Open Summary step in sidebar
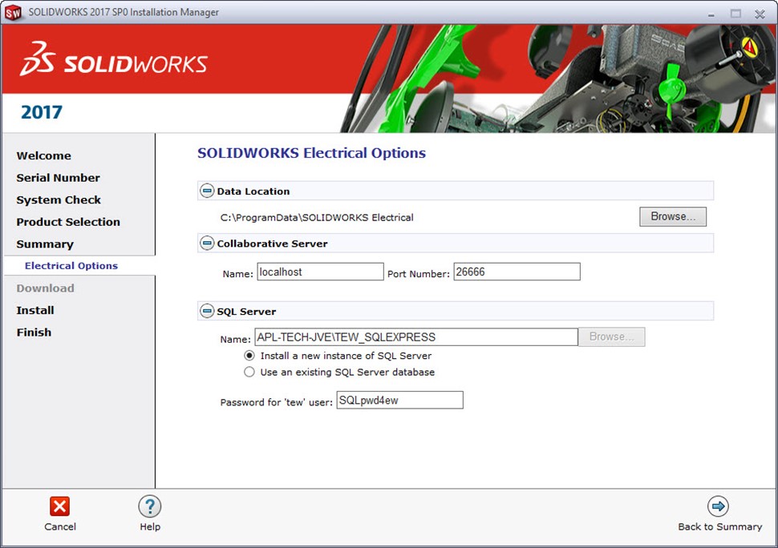778x548 pixels. [x=45, y=244]
